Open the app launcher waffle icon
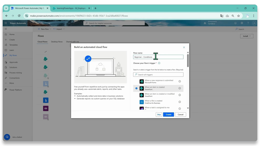This screenshot has width=260, height=146. (6, 23)
